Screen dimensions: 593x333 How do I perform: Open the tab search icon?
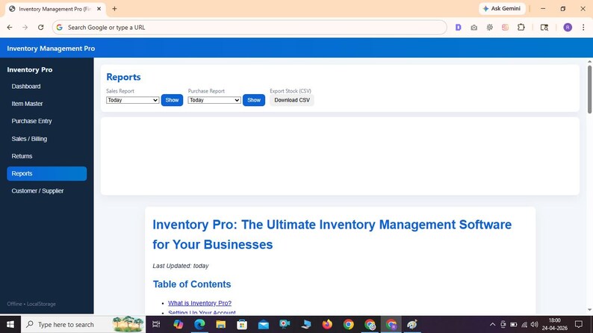[544, 27]
